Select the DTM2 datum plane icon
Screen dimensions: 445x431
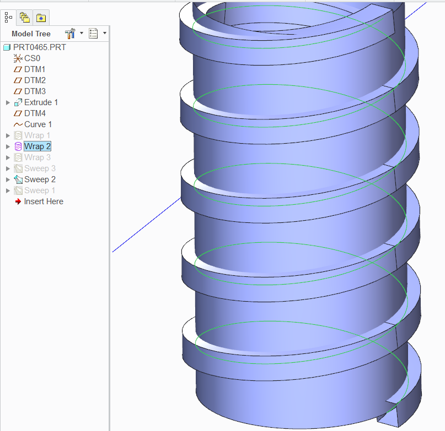(x=18, y=80)
